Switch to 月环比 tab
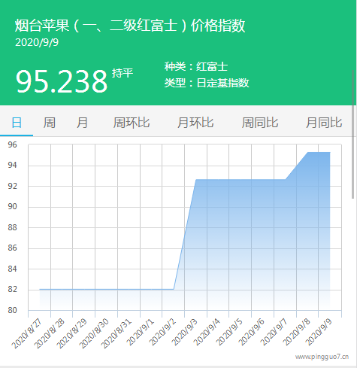Screen dimensions: 357x368 tap(195, 123)
